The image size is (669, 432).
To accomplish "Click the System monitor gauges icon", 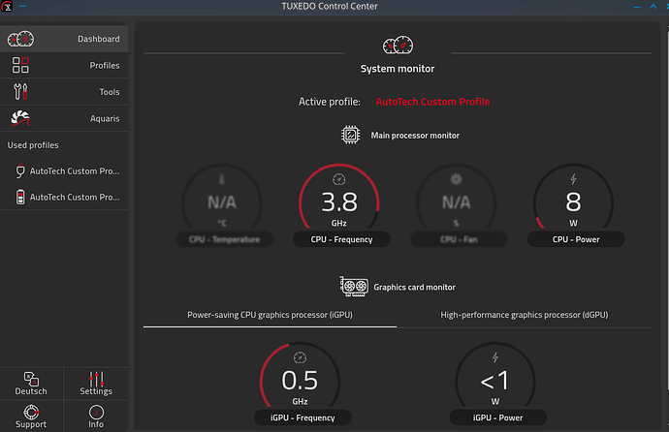I will (398, 46).
